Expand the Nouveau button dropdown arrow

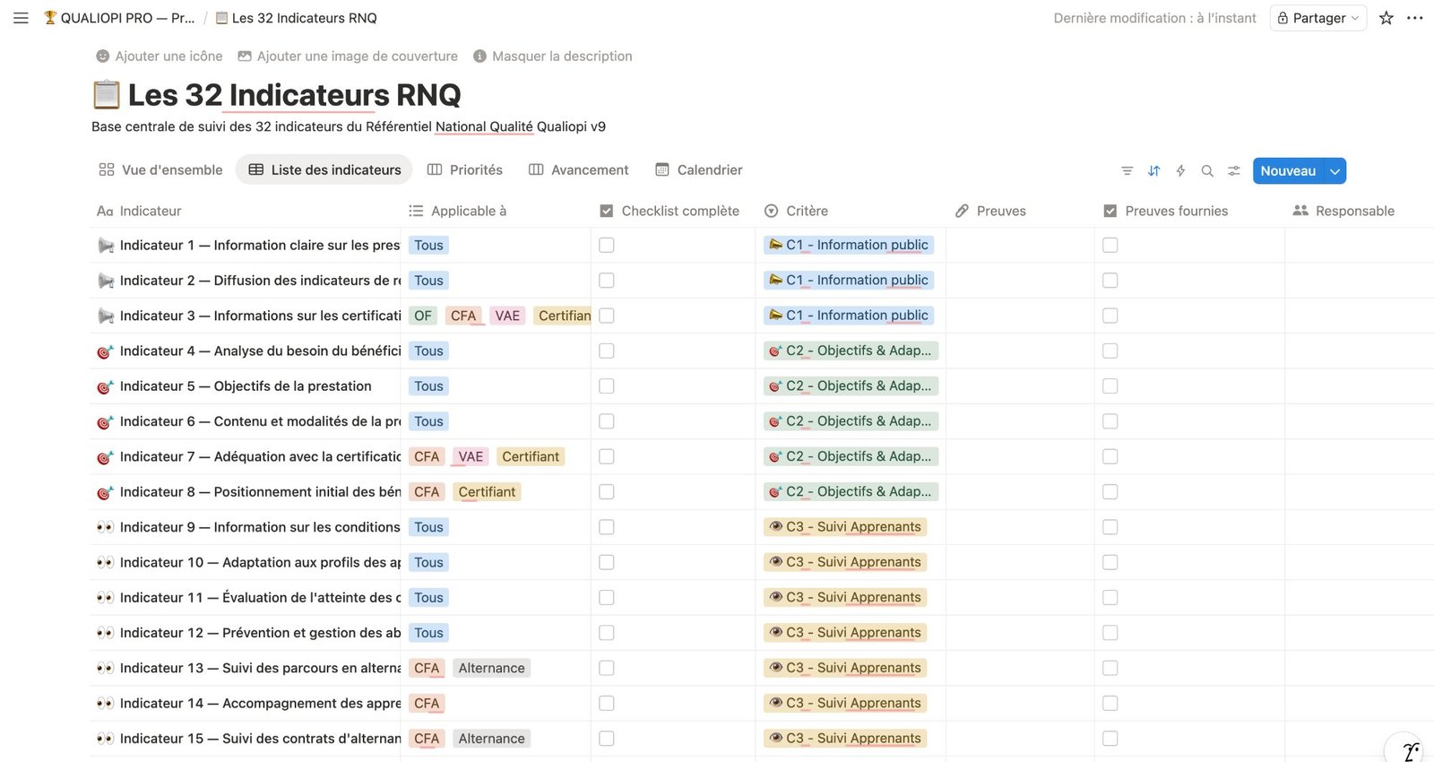pyautogui.click(x=1335, y=171)
